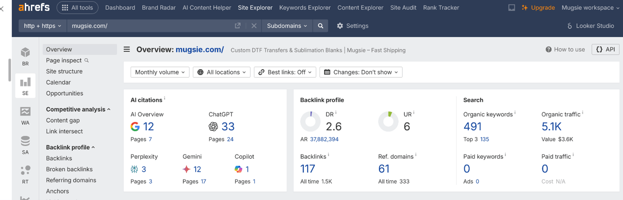The height and width of the screenshot is (200, 623).
Task: Select Overview in the left menu
Action: (x=80, y=50)
